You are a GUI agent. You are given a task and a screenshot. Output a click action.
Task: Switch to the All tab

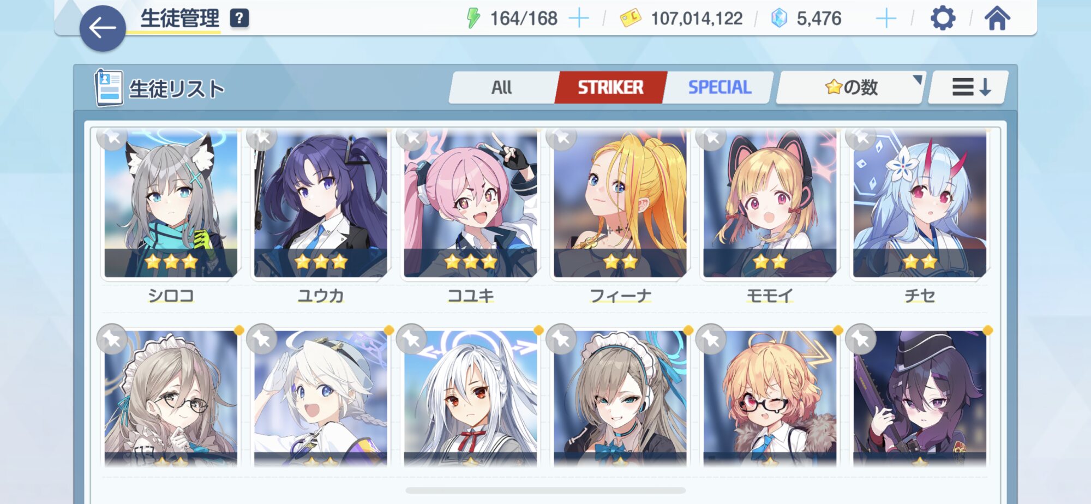(502, 87)
